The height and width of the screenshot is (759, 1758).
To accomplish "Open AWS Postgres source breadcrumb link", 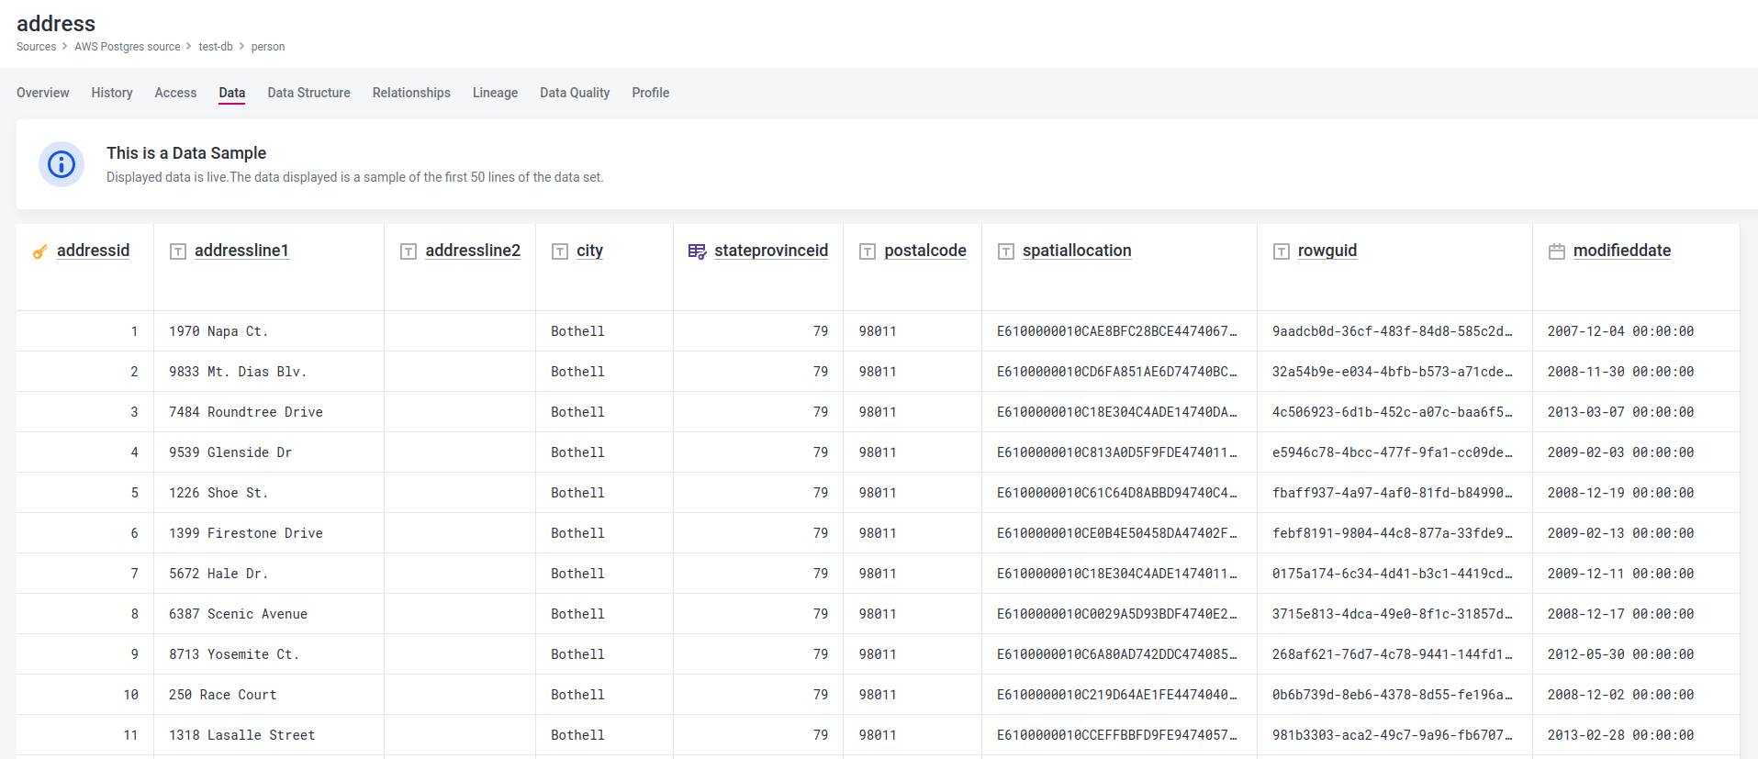I will [128, 47].
